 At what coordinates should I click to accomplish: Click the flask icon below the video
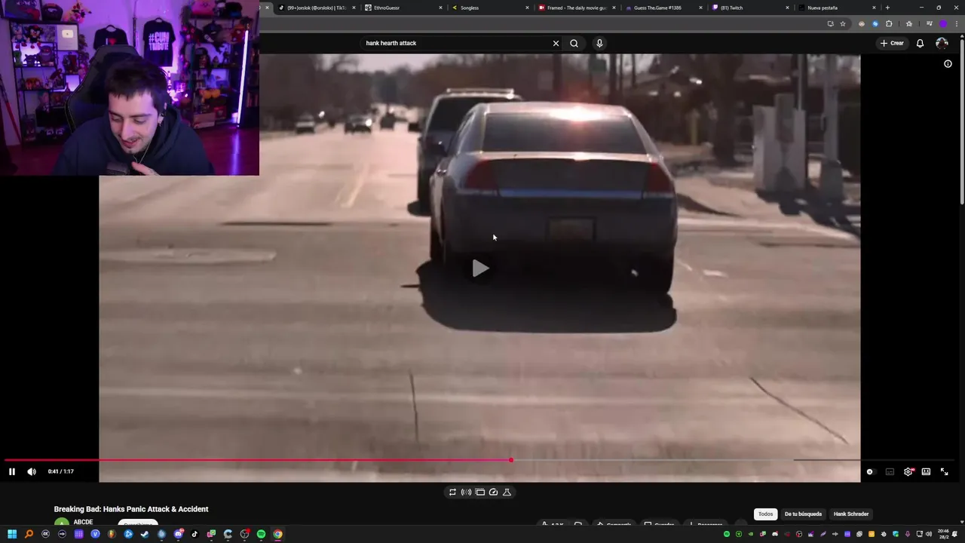point(507,492)
